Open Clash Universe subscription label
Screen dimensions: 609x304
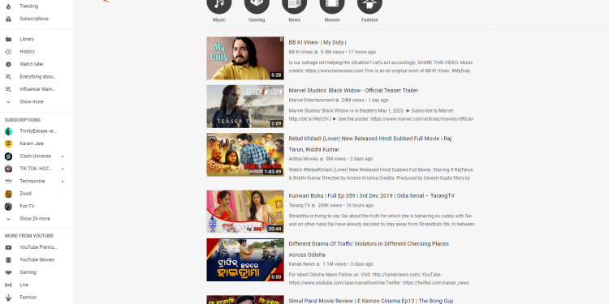(x=36, y=156)
